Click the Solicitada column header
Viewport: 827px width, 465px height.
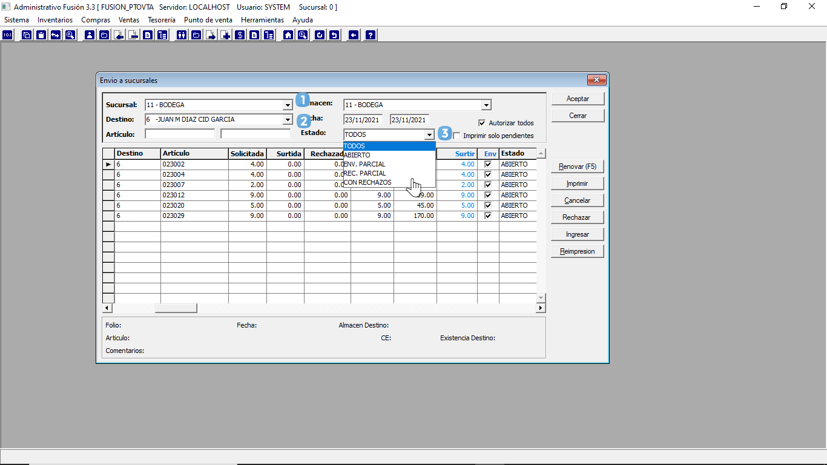tap(248, 154)
